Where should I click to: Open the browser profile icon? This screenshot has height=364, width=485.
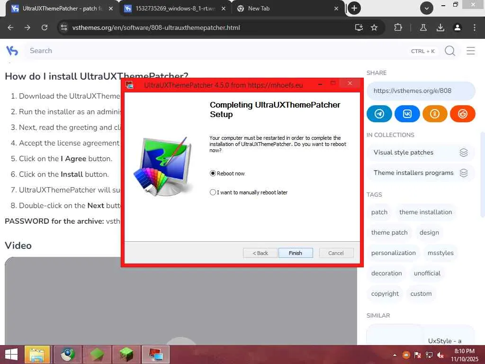(458, 27)
